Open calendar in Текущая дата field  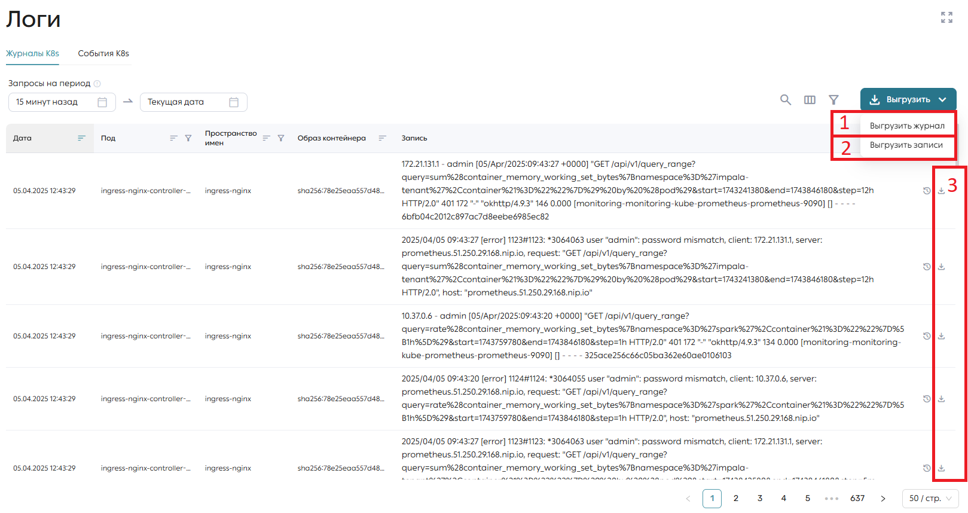point(234,102)
